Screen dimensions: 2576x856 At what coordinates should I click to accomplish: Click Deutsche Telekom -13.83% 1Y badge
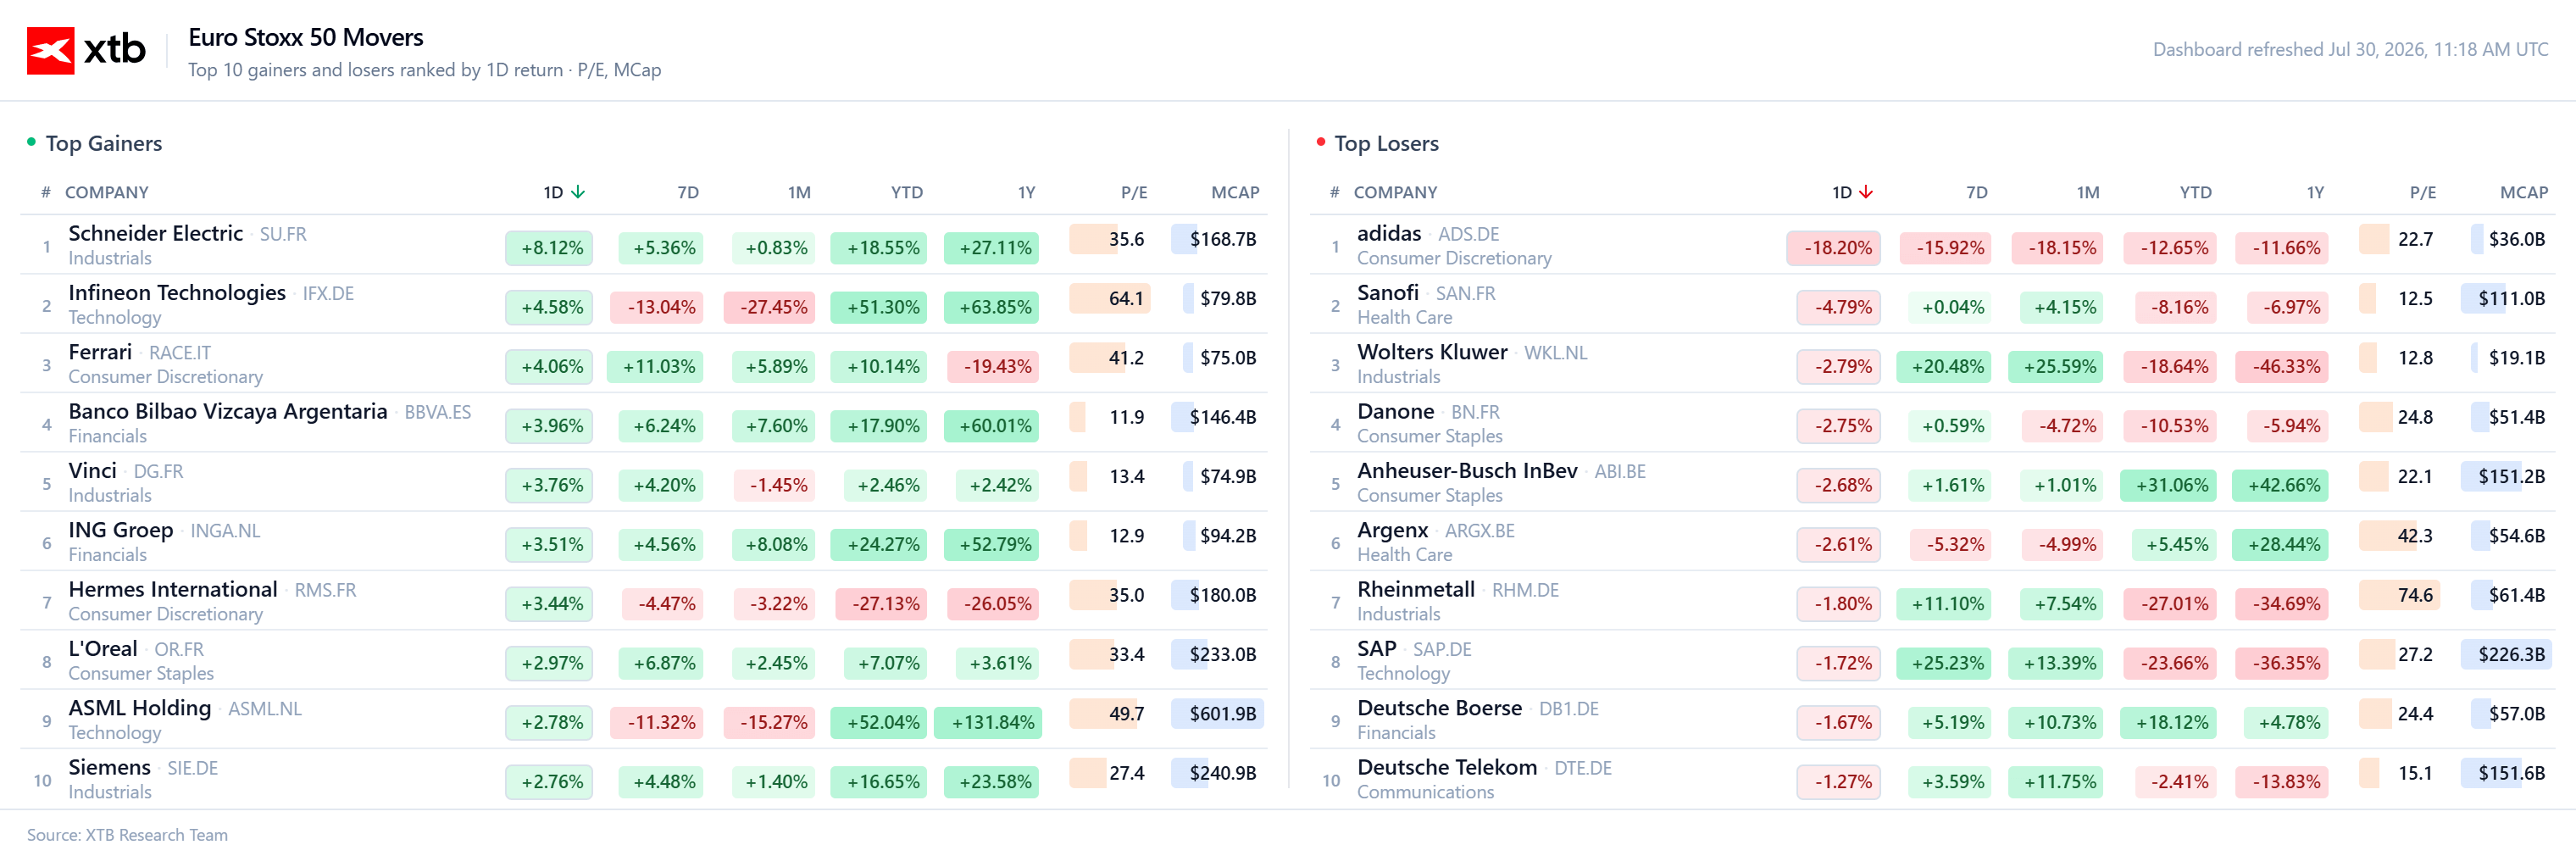pyautogui.click(x=2282, y=782)
